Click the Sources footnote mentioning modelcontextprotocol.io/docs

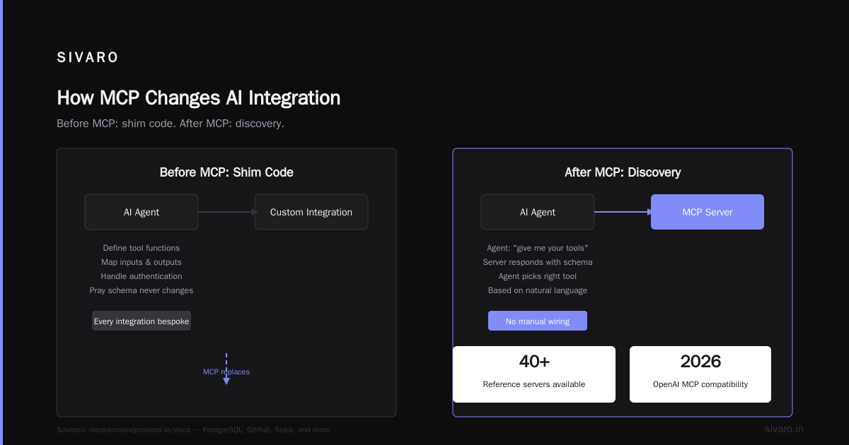pos(193,429)
